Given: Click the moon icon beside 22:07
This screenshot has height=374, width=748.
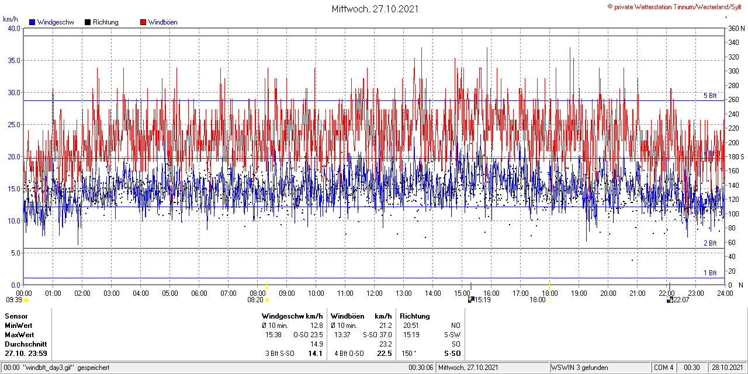Looking at the screenshot, I should [x=670, y=300].
